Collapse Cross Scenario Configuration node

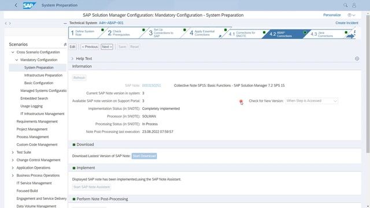point(13,52)
